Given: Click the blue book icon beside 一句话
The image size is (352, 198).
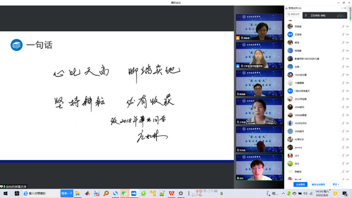Looking at the screenshot, I should pyautogui.click(x=16, y=45).
